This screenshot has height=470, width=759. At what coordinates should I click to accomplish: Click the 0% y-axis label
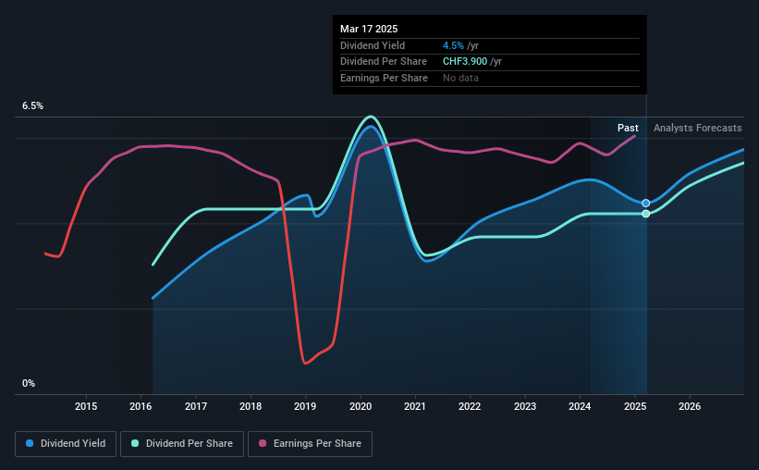pos(29,384)
